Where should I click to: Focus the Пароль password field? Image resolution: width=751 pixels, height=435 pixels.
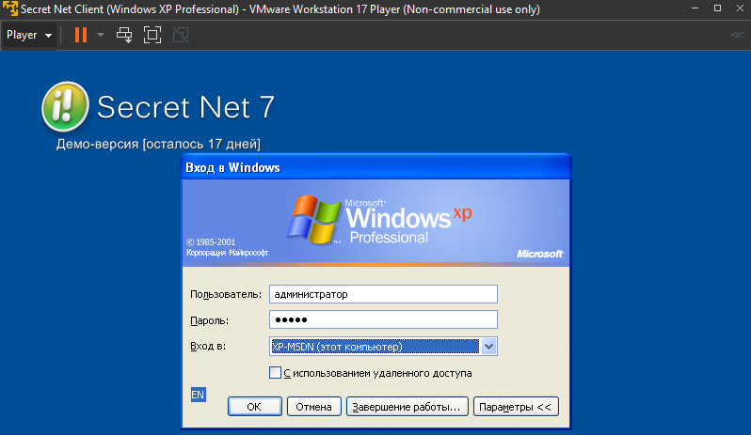383,319
